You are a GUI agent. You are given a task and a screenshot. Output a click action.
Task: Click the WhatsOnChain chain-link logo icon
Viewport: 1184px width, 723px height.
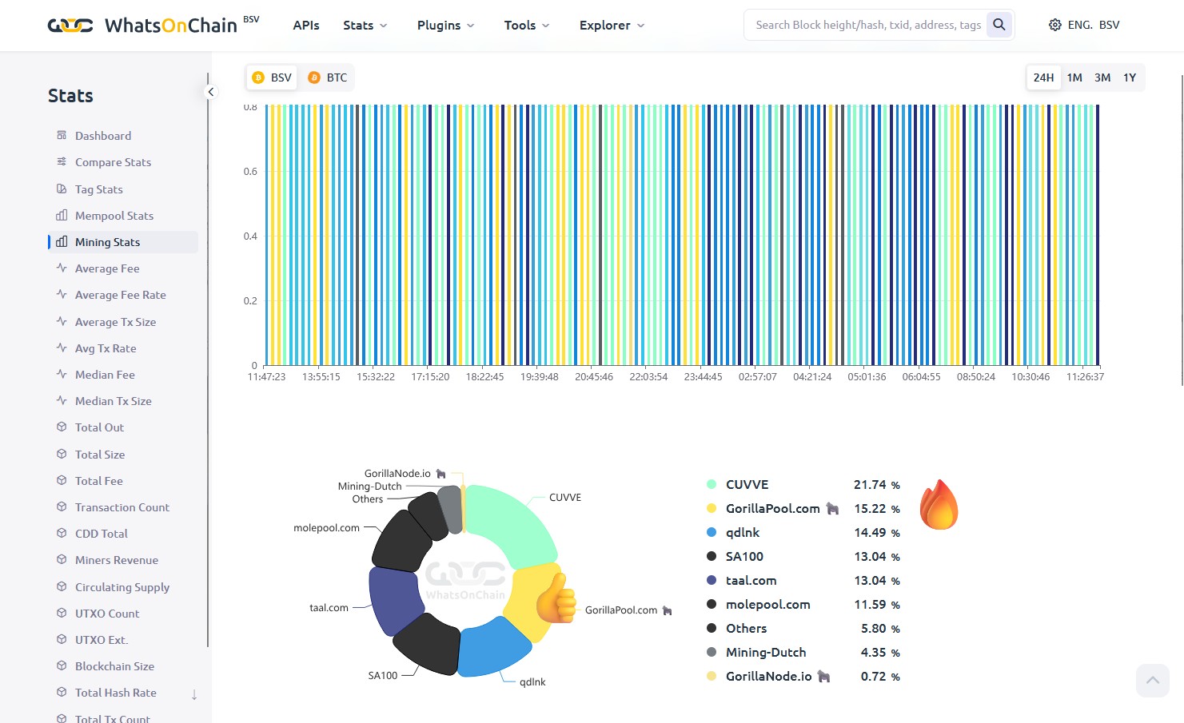[70, 26]
